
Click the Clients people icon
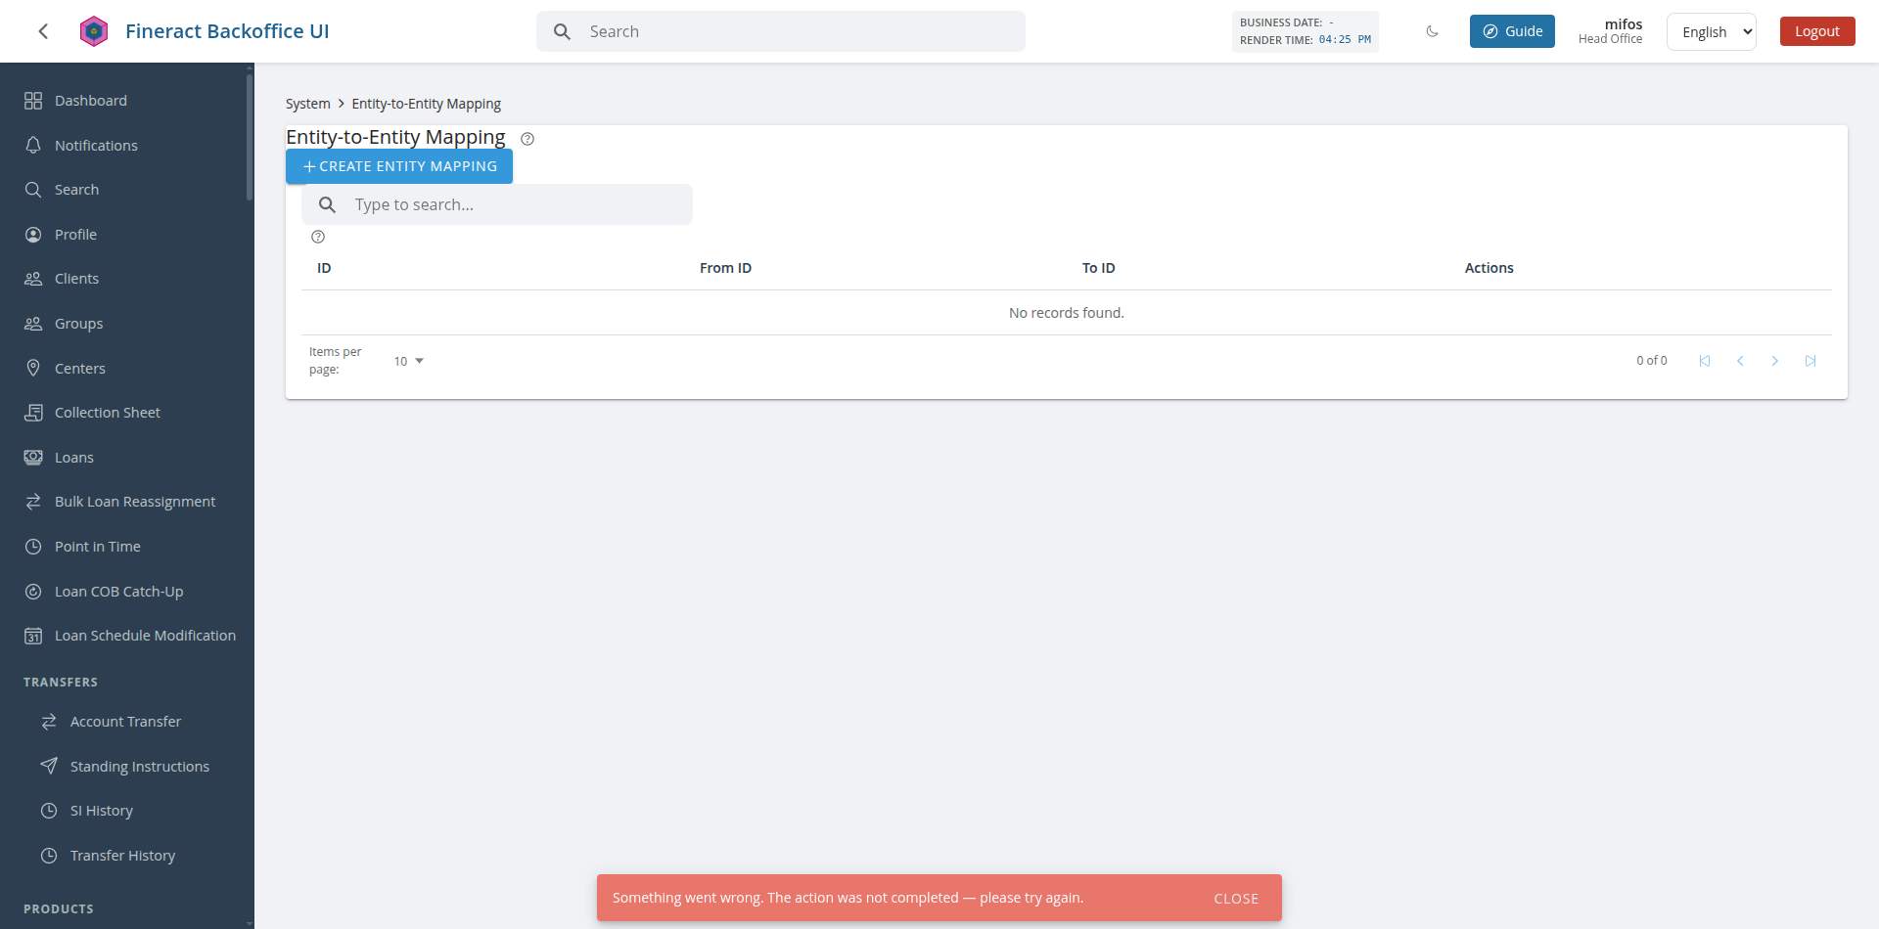(x=33, y=279)
